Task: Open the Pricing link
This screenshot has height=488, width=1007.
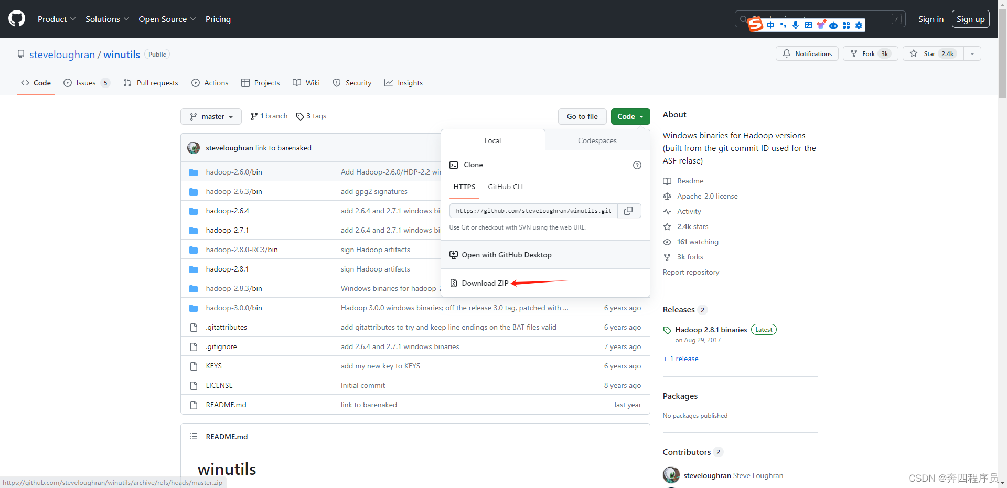Action: pyautogui.click(x=218, y=19)
